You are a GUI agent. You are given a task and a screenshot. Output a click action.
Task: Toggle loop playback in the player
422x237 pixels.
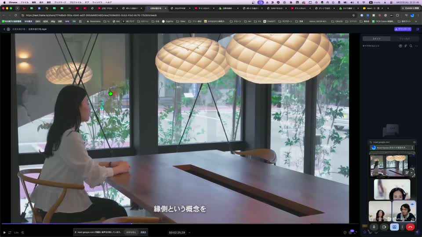pyautogui.click(x=10, y=233)
